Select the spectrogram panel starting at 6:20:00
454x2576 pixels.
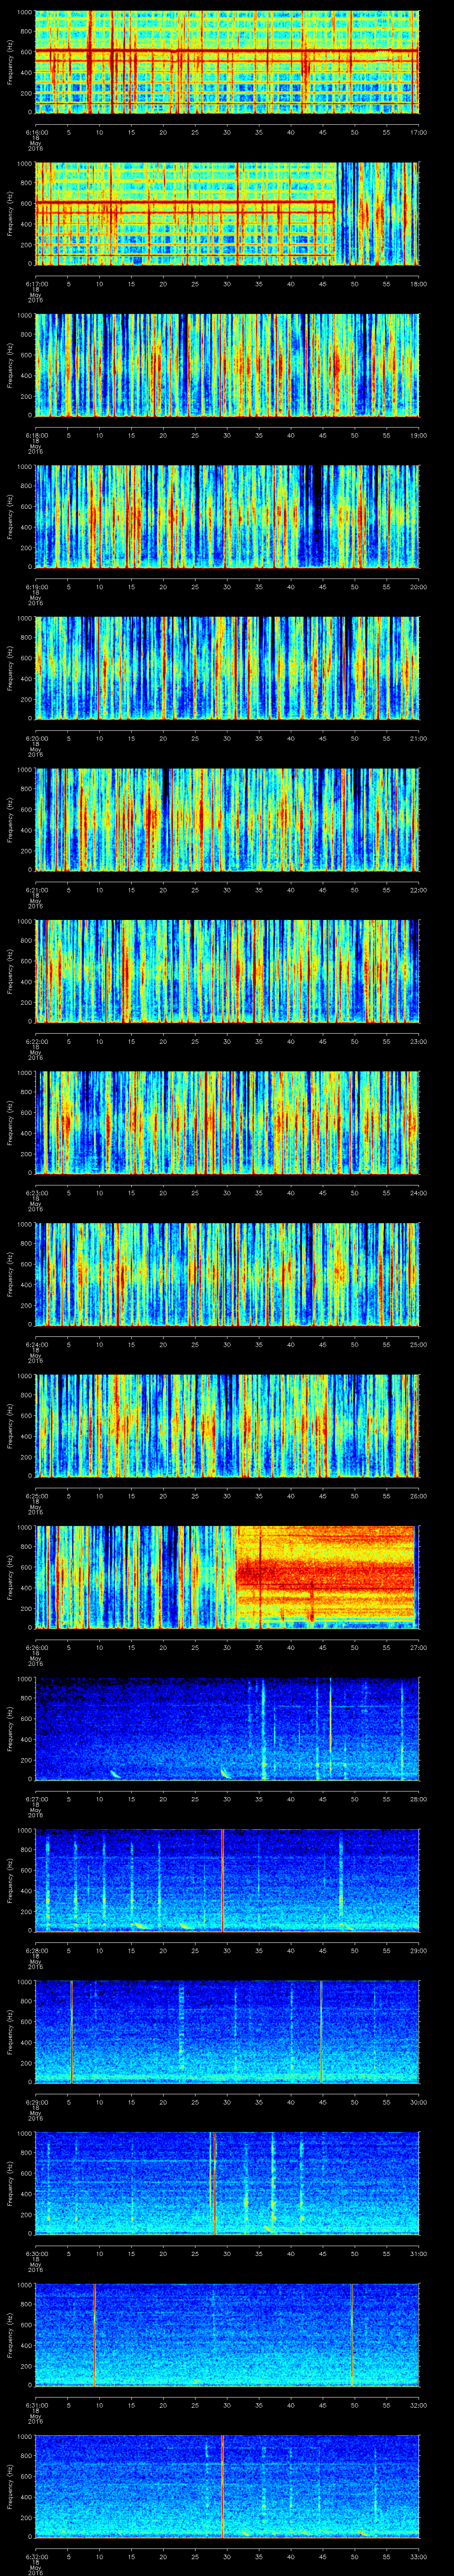click(227, 668)
